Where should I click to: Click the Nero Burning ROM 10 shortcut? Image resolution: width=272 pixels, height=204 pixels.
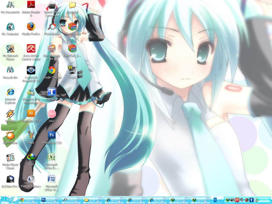coord(52,52)
